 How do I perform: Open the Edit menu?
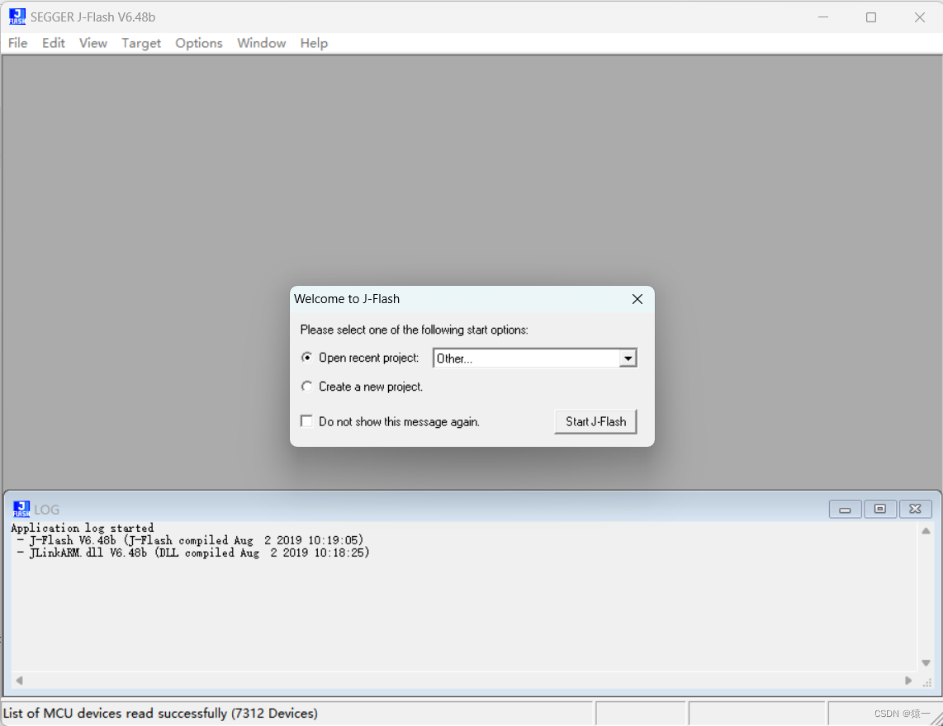click(54, 43)
